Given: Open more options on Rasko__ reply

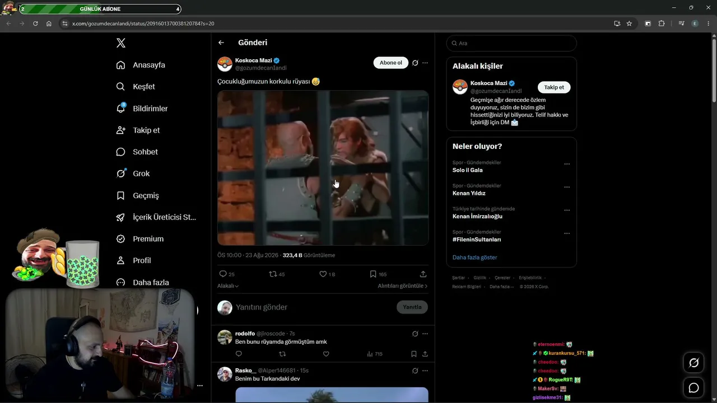Looking at the screenshot, I should click(425, 371).
